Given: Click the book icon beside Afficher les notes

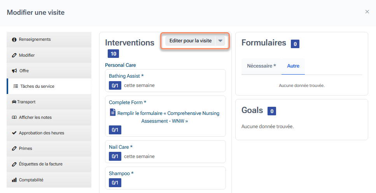Looking at the screenshot, I should [14, 118].
